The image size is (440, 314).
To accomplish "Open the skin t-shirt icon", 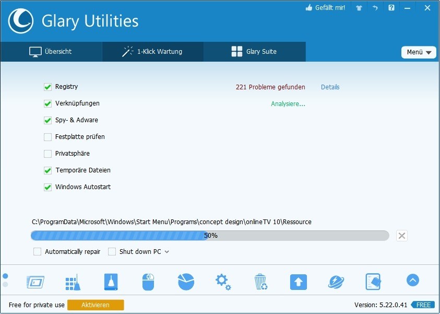I will tap(359, 8).
